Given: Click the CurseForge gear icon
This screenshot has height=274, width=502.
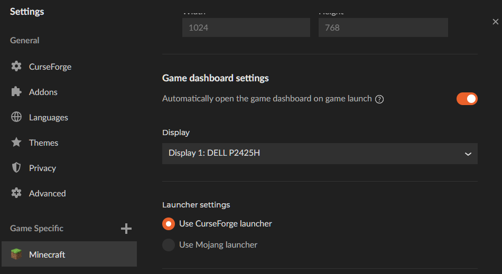Looking at the screenshot, I should point(16,66).
